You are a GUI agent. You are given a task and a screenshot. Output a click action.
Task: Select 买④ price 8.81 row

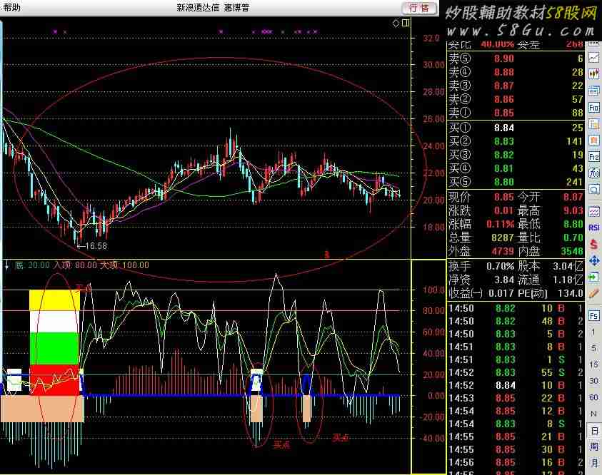click(x=516, y=168)
